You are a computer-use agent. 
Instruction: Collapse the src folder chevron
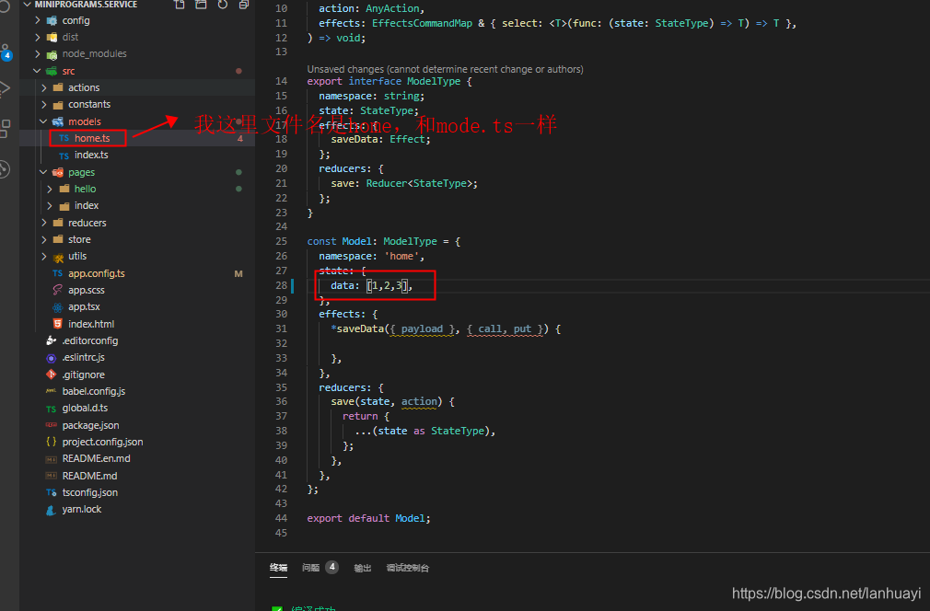pos(38,71)
